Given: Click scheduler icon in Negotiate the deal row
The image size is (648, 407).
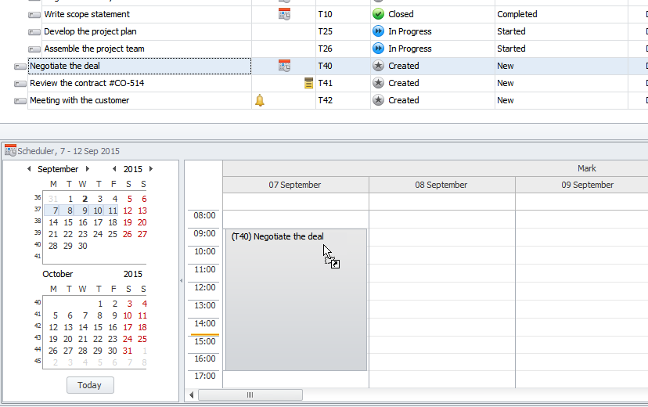Looking at the screenshot, I should (284, 66).
